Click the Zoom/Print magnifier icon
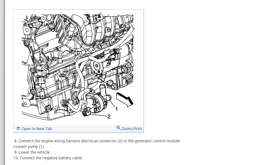The image size is (277, 165). 118,128
